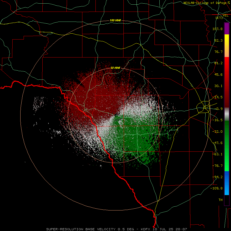
Task: Click the 30.1 velocity legend value
Action: click(218, 86)
